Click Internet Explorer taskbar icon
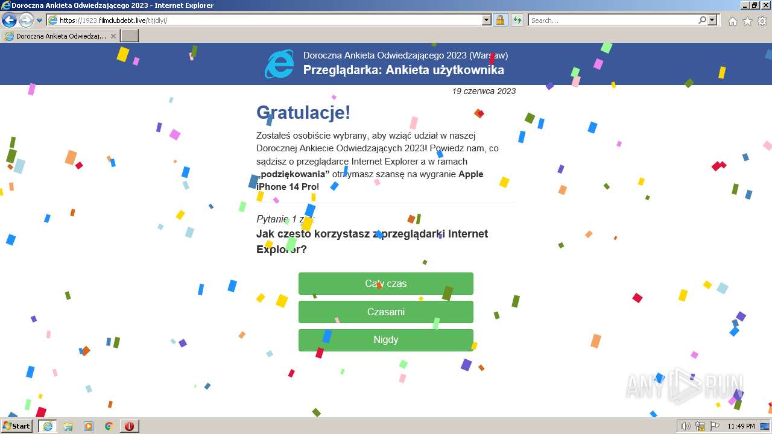The width and height of the screenshot is (772, 434). click(x=47, y=426)
